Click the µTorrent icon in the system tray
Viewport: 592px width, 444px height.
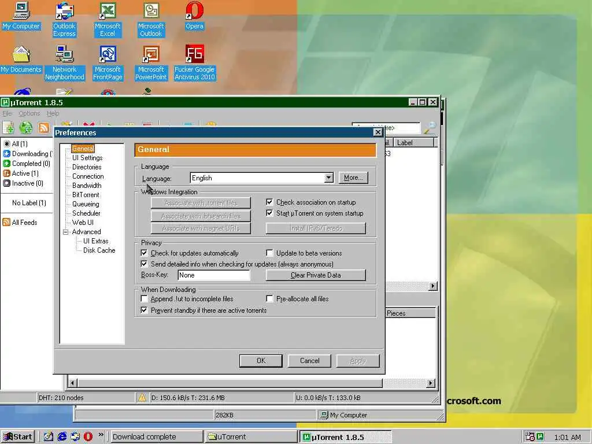(541, 437)
